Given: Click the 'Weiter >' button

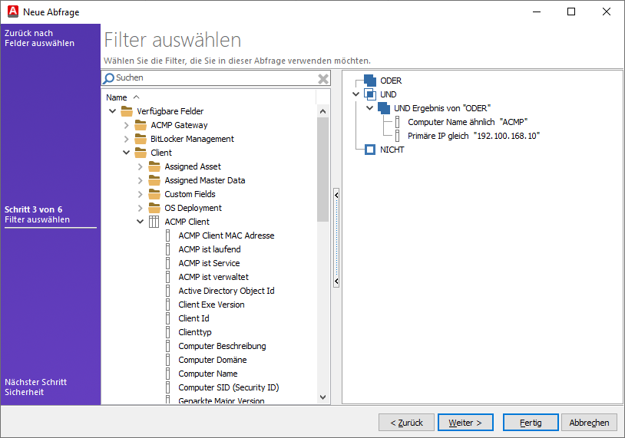Looking at the screenshot, I should pyautogui.click(x=465, y=423).
